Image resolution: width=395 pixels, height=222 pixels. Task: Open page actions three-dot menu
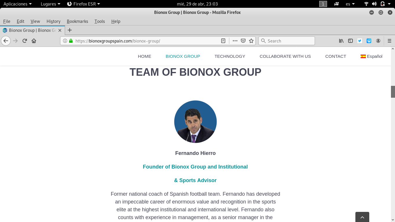point(235,41)
